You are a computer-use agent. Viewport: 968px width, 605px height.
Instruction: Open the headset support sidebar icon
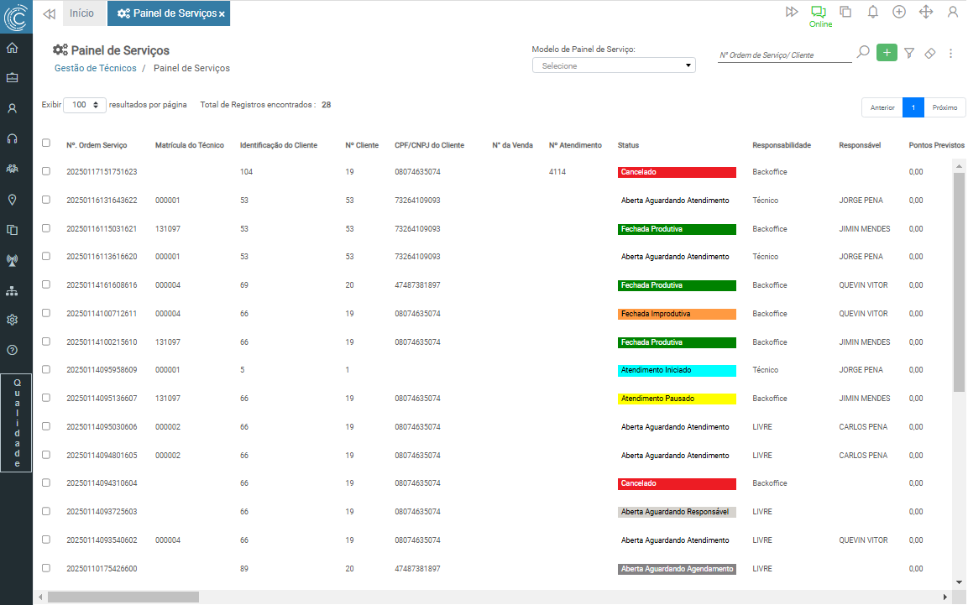click(13, 138)
